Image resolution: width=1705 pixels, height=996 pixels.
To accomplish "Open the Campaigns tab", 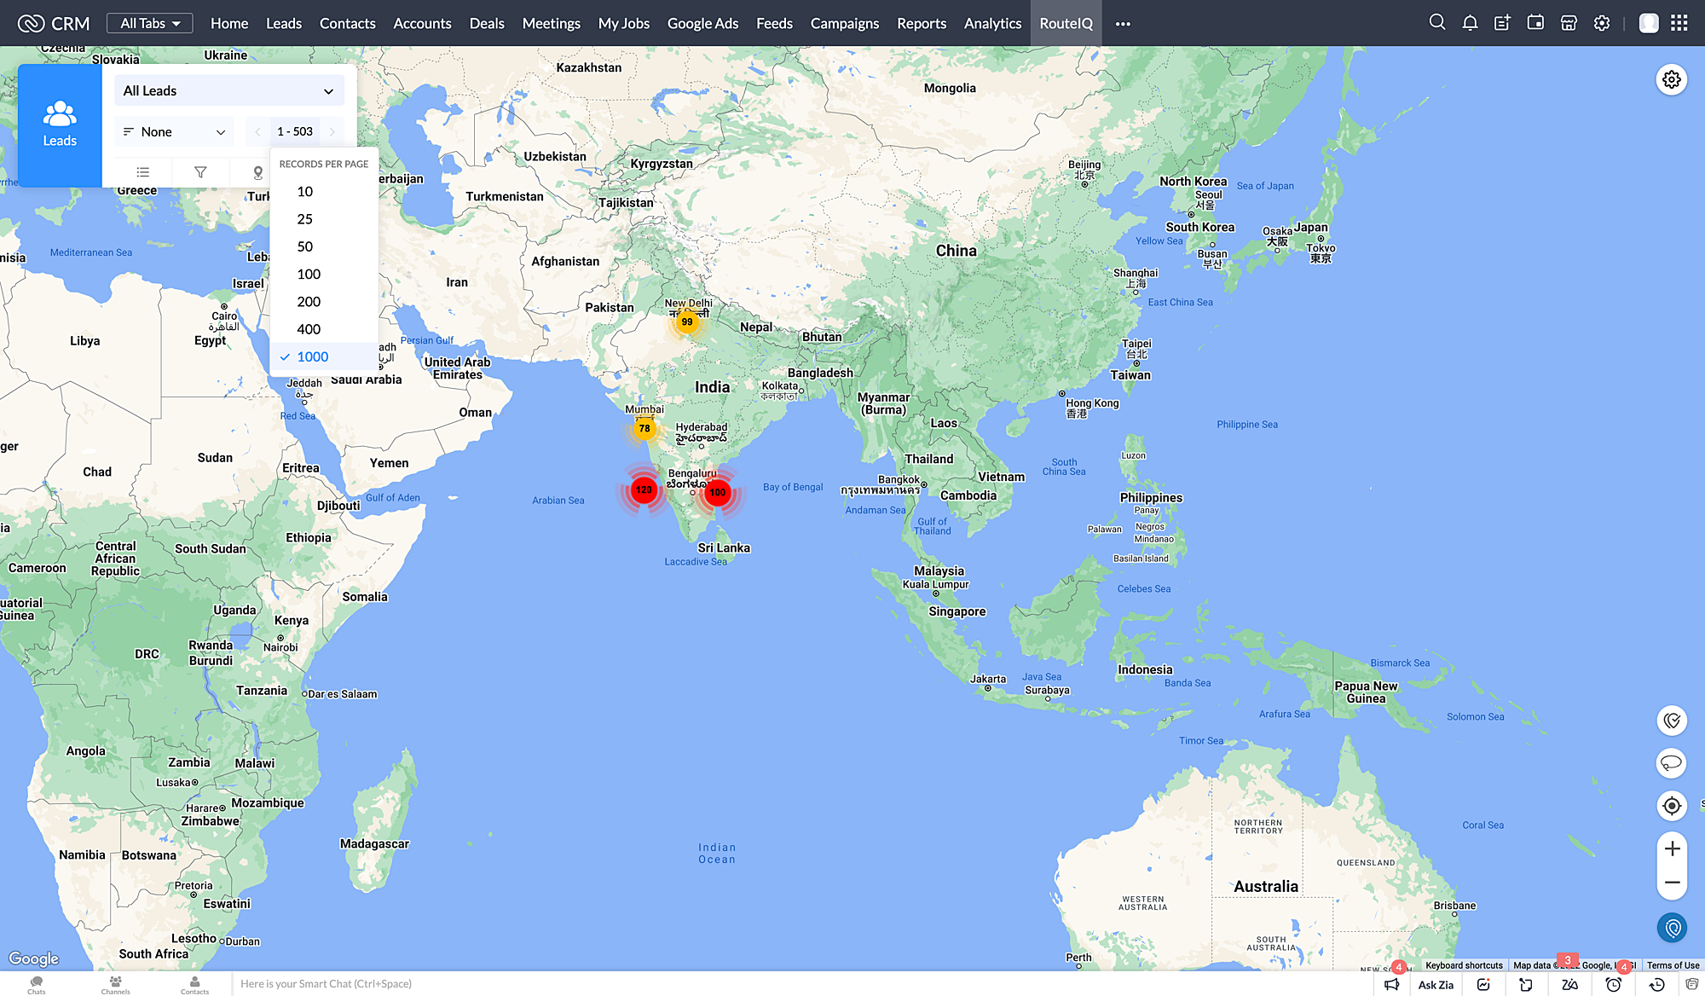I will (x=844, y=23).
